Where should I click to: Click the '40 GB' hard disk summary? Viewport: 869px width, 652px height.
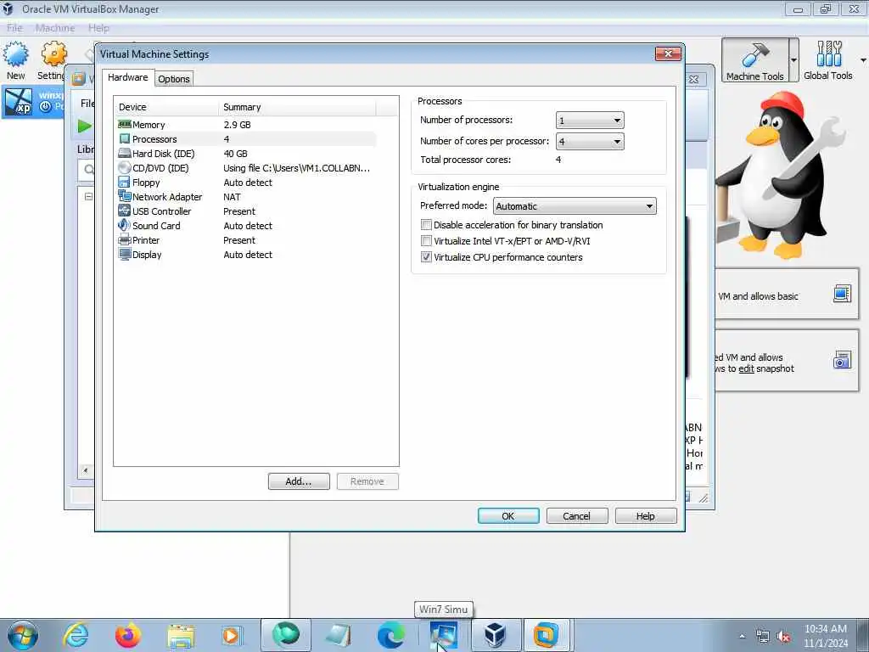pos(236,154)
